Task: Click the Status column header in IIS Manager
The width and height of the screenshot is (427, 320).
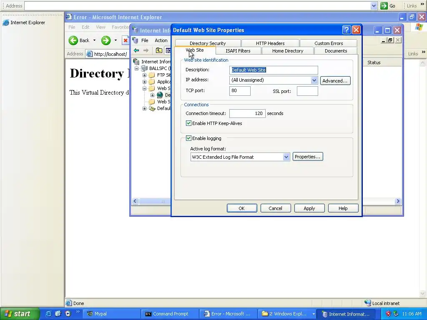Action: click(x=382, y=62)
